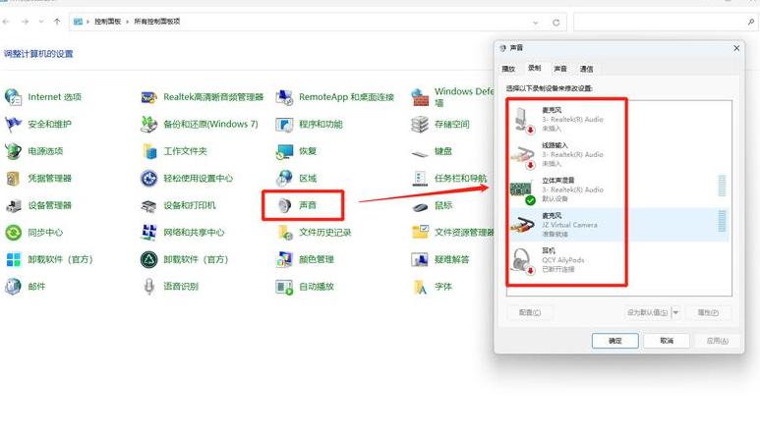Screen dimensions: 760x432
Task: Open the 安全和维护 flag icon
Action: coord(13,125)
